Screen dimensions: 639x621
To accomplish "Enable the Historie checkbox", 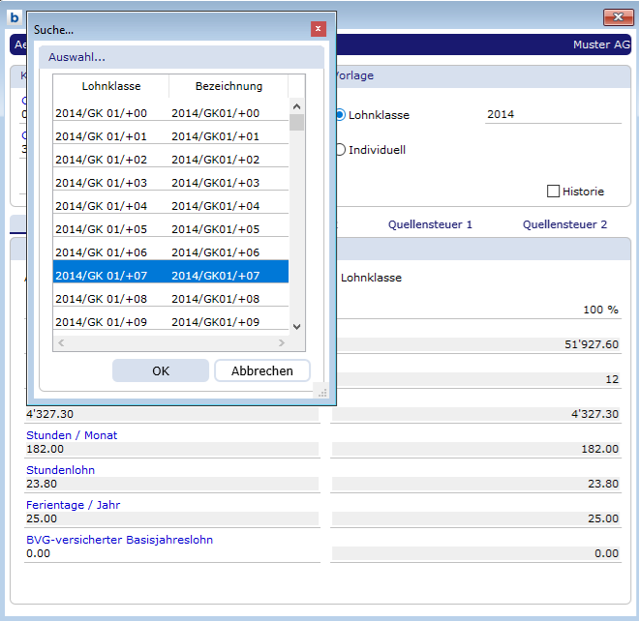I will click(x=554, y=192).
